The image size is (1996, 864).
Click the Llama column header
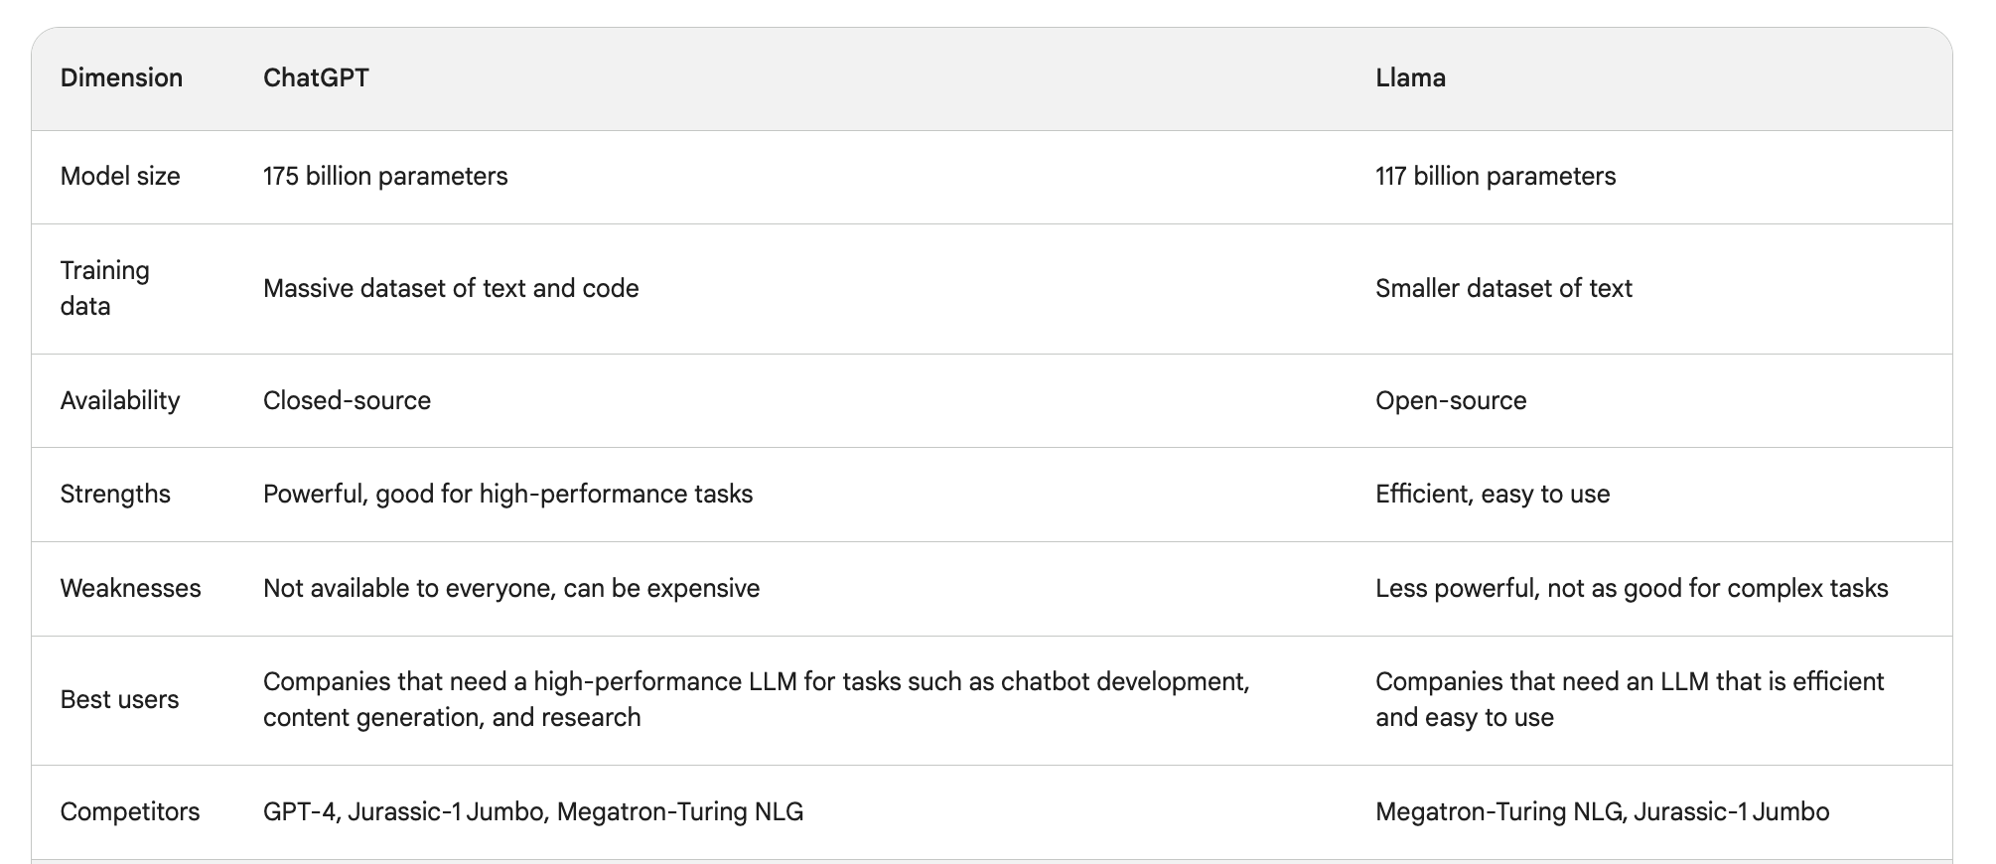[1410, 77]
